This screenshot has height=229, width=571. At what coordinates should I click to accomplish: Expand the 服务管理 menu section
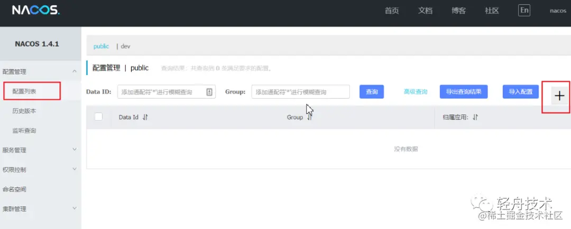point(75,149)
